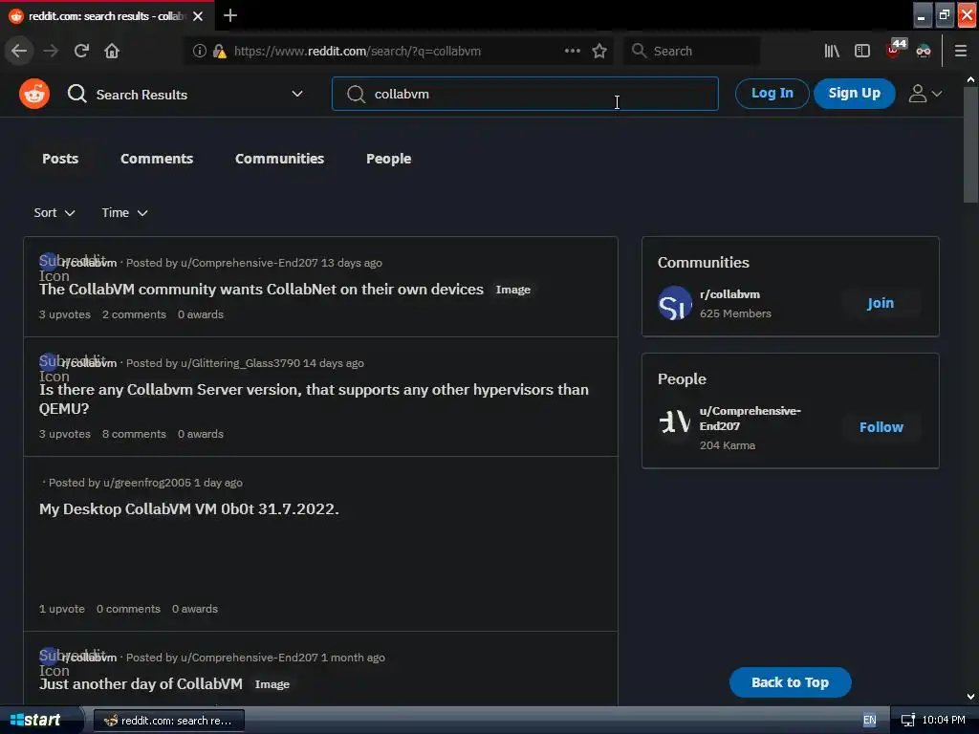Click the page vertical scrollbar thumb
This screenshot has width=979, height=734.
(971, 145)
